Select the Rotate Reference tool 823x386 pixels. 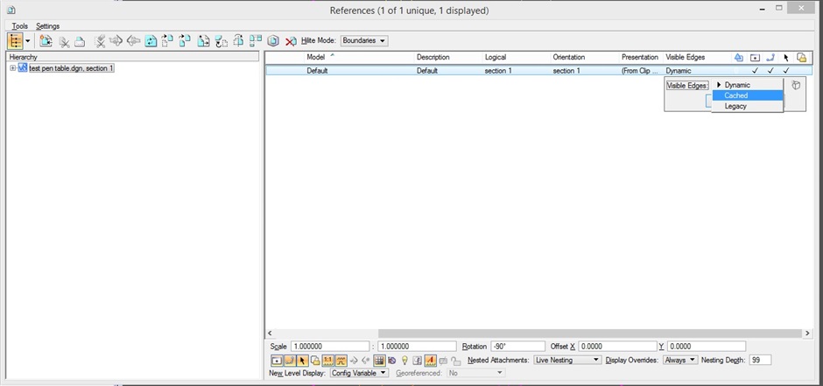(221, 41)
